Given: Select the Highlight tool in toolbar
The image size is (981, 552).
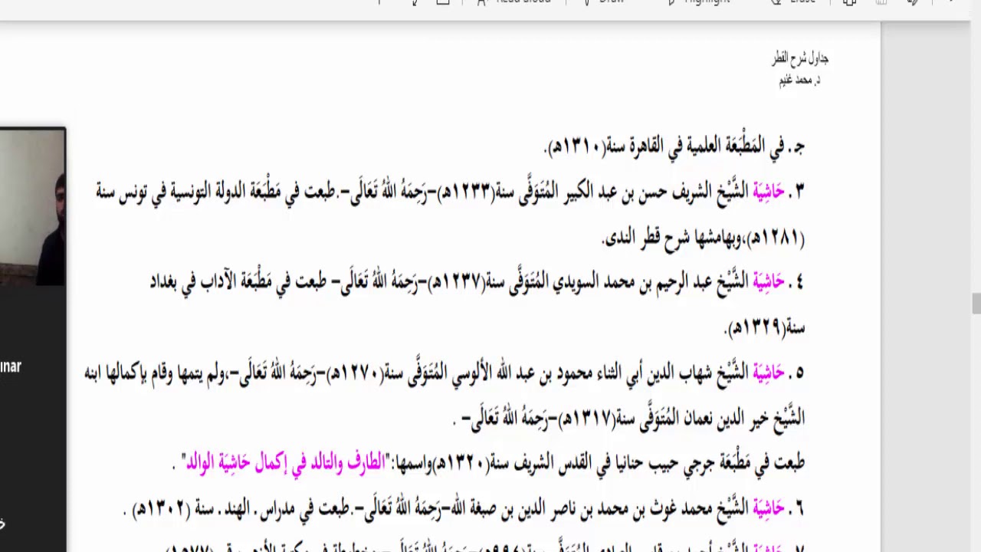Looking at the screenshot, I should (699, 2).
